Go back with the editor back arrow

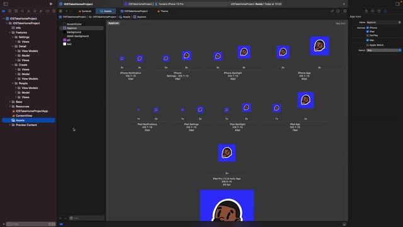66,11
